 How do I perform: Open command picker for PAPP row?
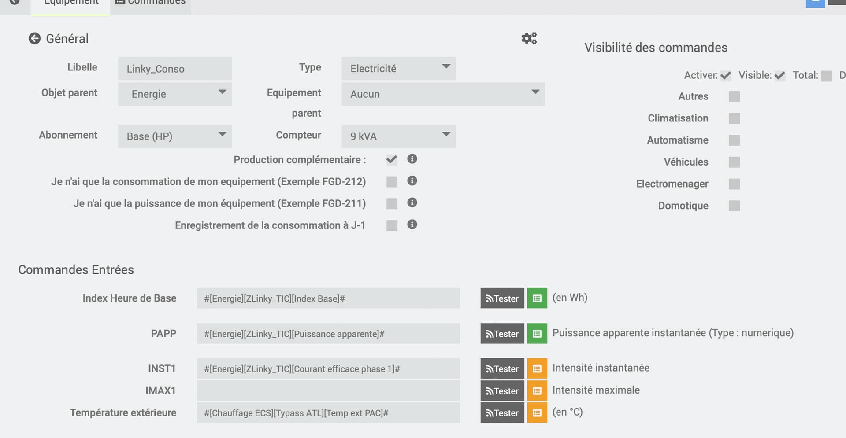tap(537, 334)
